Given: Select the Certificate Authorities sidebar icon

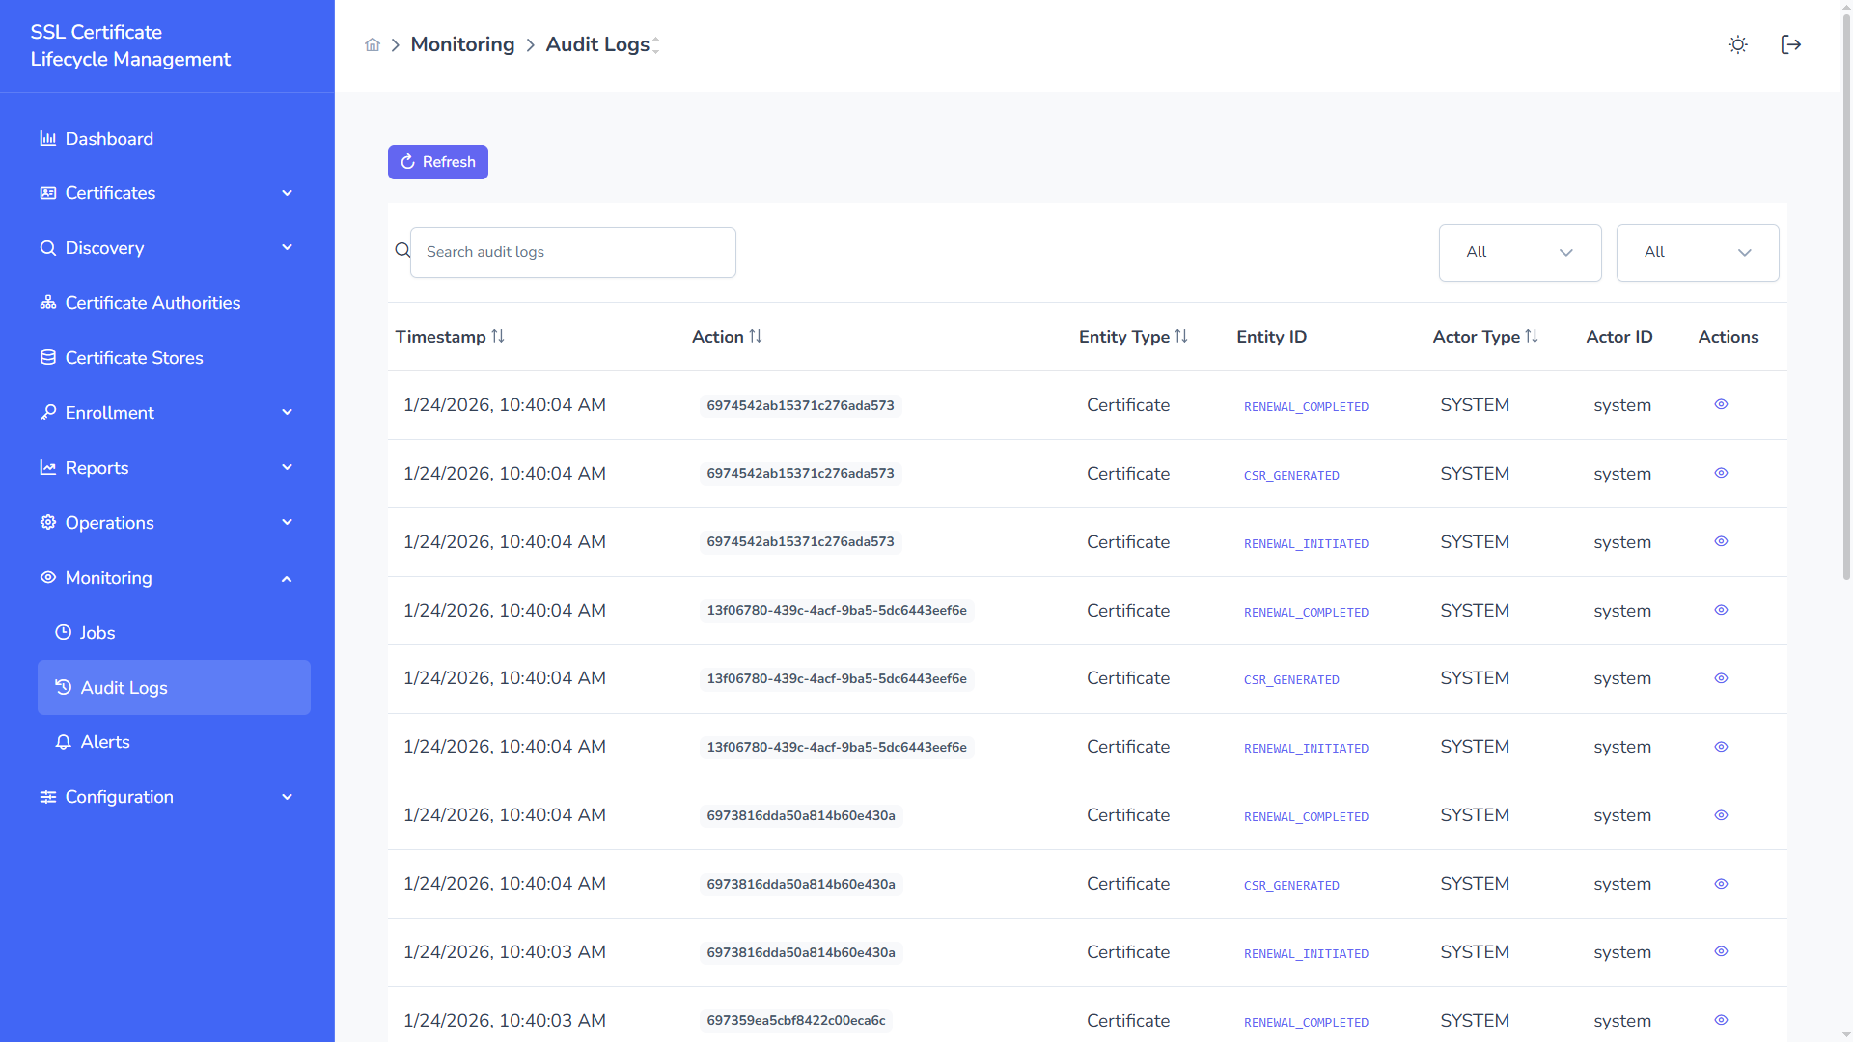Looking at the screenshot, I should [47, 302].
